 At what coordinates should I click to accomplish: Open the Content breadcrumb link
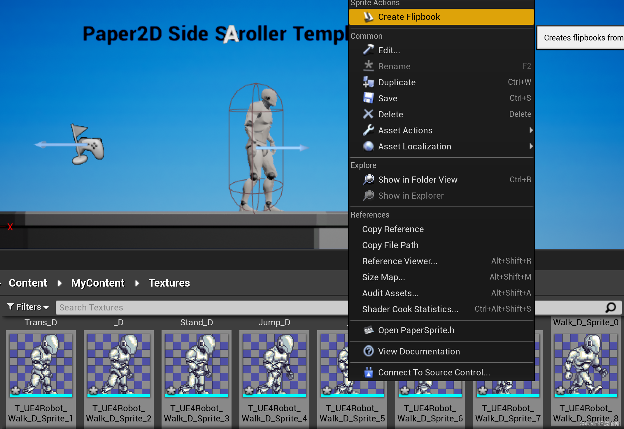(28, 283)
